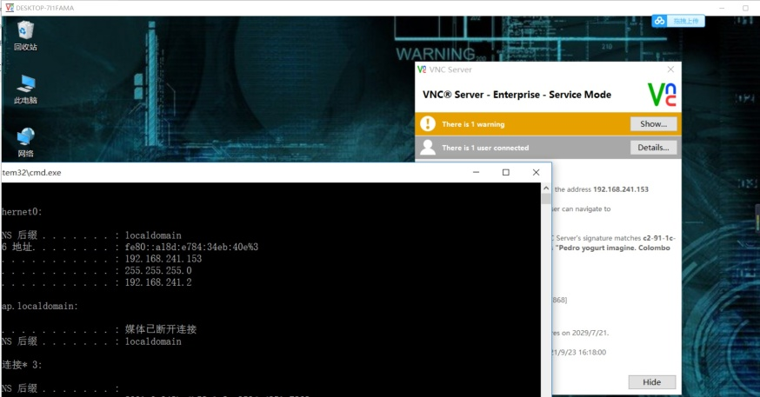Click the IPv6 address fe80::a18d line
This screenshot has height=397, width=760.
[x=191, y=247]
